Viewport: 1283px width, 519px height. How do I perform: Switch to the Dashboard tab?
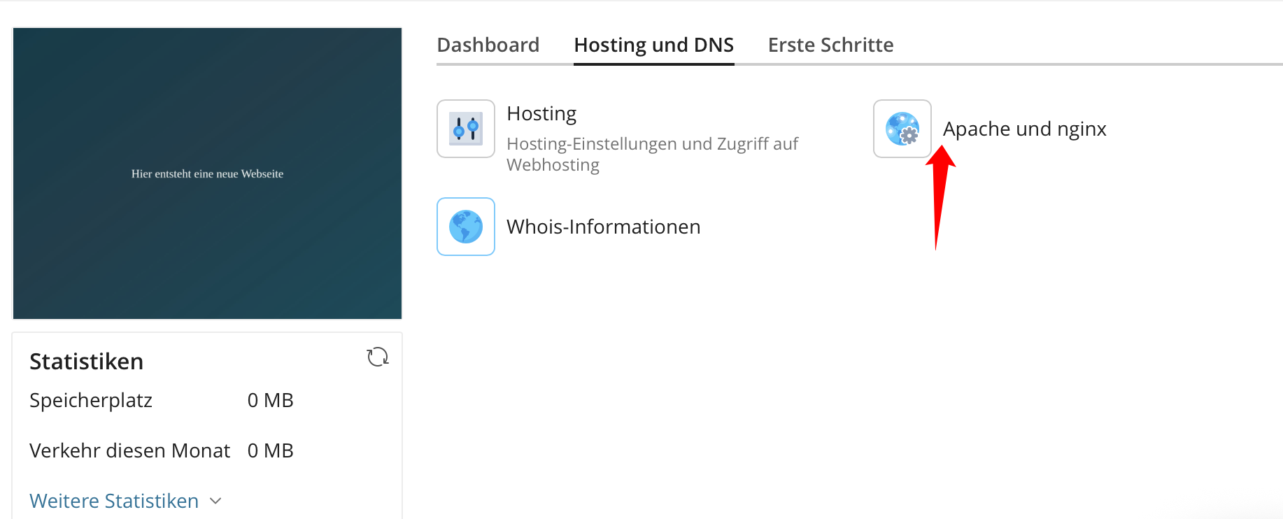(488, 45)
